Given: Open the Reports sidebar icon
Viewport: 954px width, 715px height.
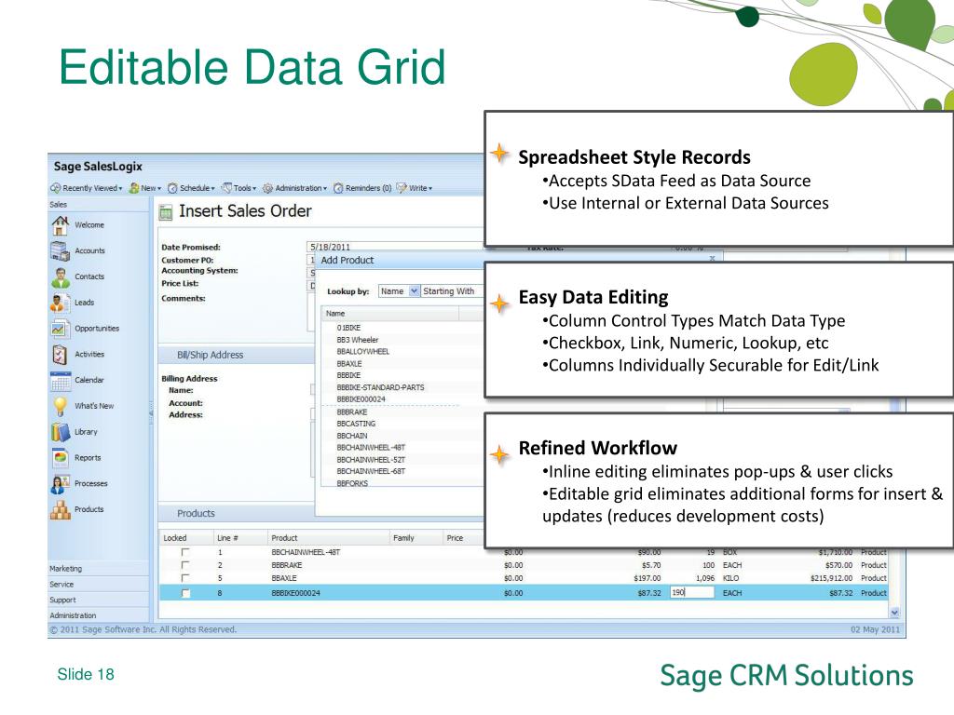Looking at the screenshot, I should (60, 458).
